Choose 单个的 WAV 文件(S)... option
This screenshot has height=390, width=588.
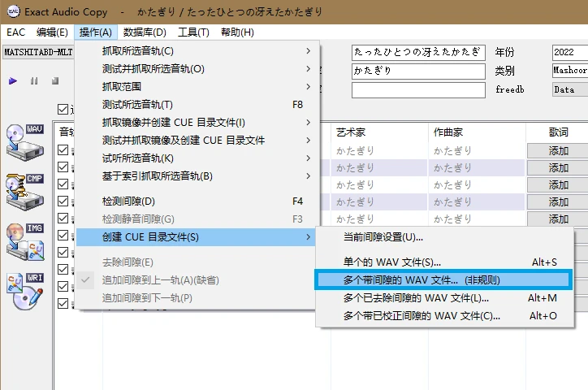445,262
